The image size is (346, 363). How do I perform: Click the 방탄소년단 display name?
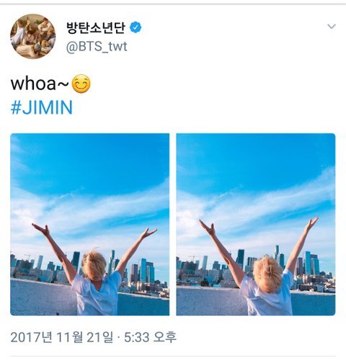click(x=96, y=27)
